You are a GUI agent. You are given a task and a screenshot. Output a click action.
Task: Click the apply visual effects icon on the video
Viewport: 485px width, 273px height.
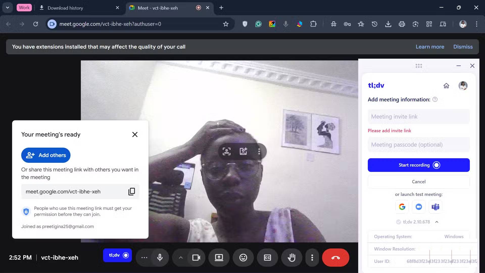point(243,151)
